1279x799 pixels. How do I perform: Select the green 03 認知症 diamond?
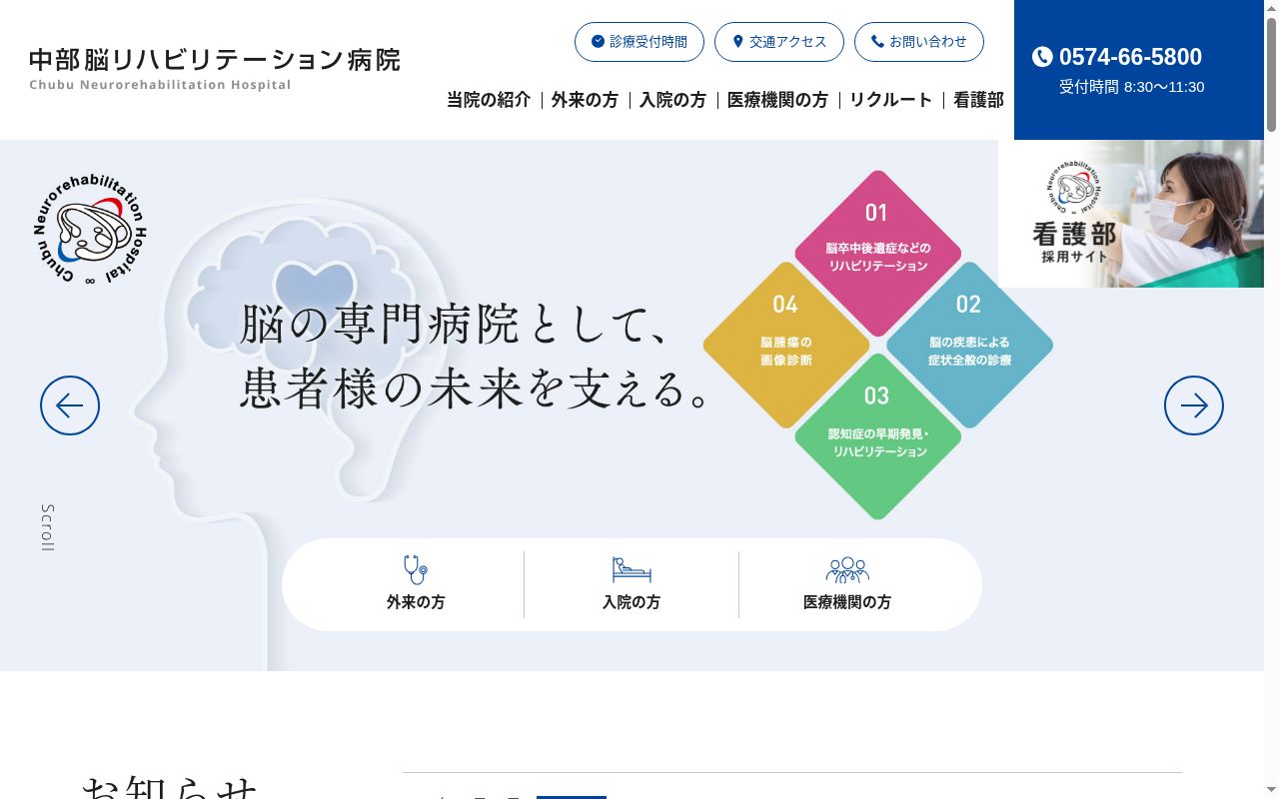click(877, 436)
